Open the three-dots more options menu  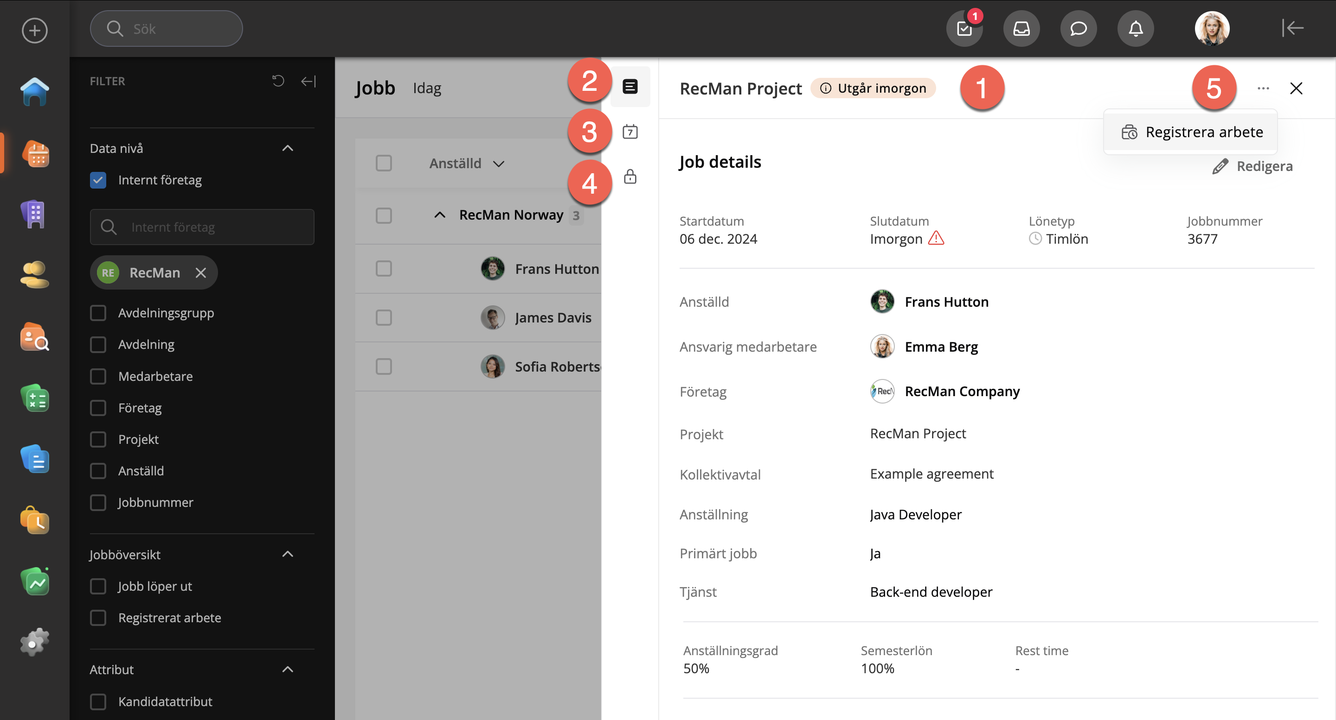click(1263, 88)
